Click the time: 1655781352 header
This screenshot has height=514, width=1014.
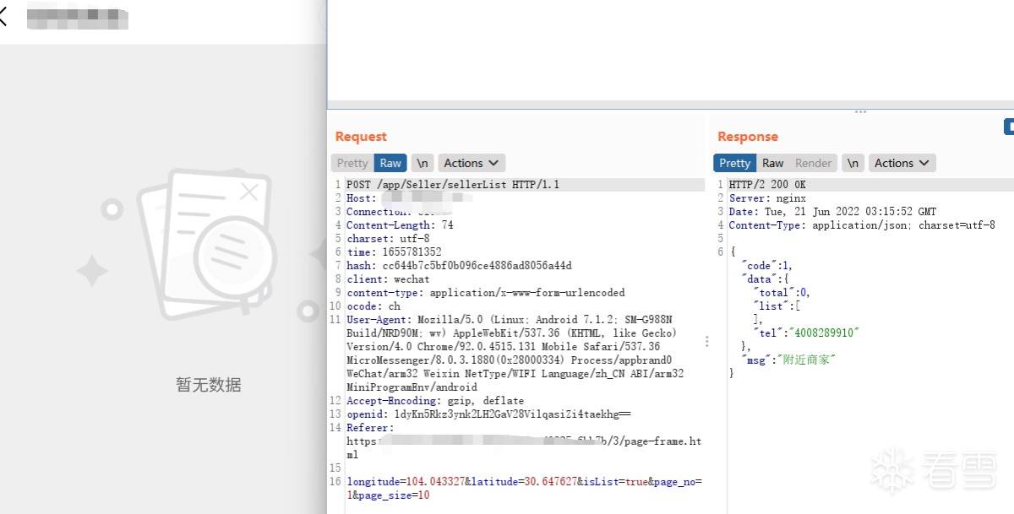(394, 252)
